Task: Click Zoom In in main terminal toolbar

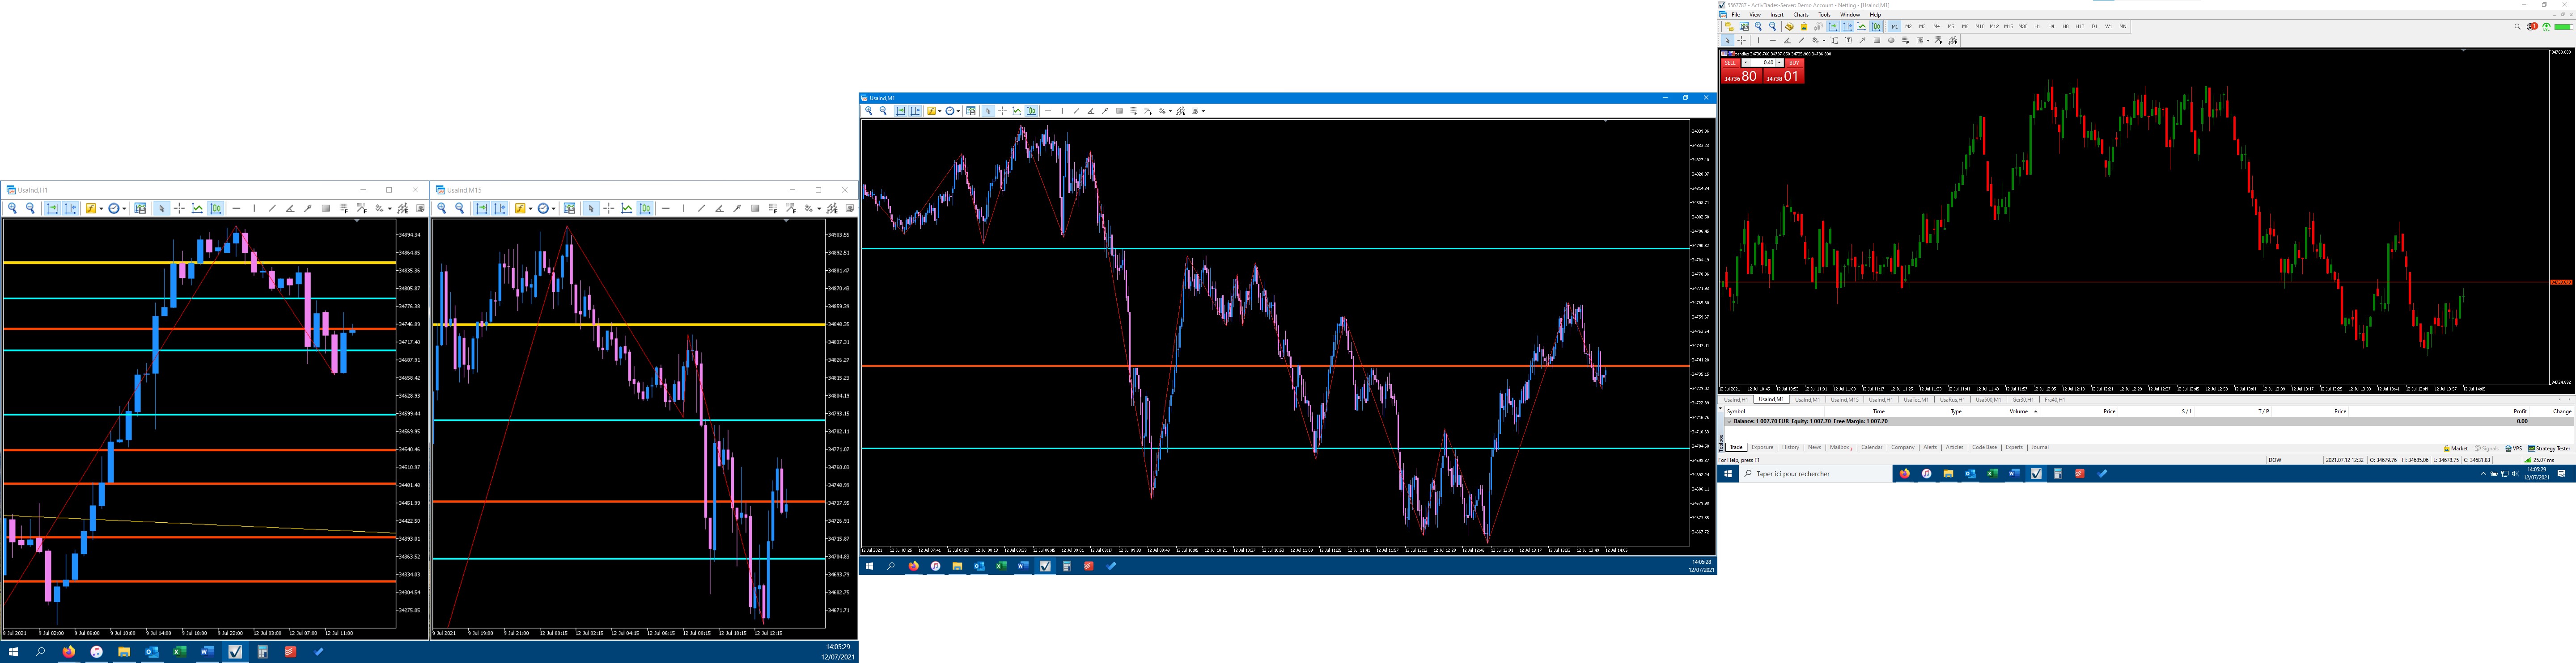Action: tap(1759, 27)
